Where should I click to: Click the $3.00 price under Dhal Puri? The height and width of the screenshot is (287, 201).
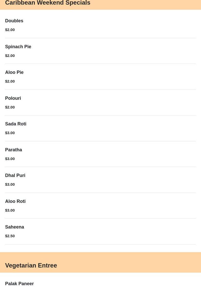(10, 184)
